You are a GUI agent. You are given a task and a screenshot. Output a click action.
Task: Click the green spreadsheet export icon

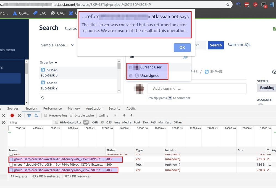[x=274, y=29]
